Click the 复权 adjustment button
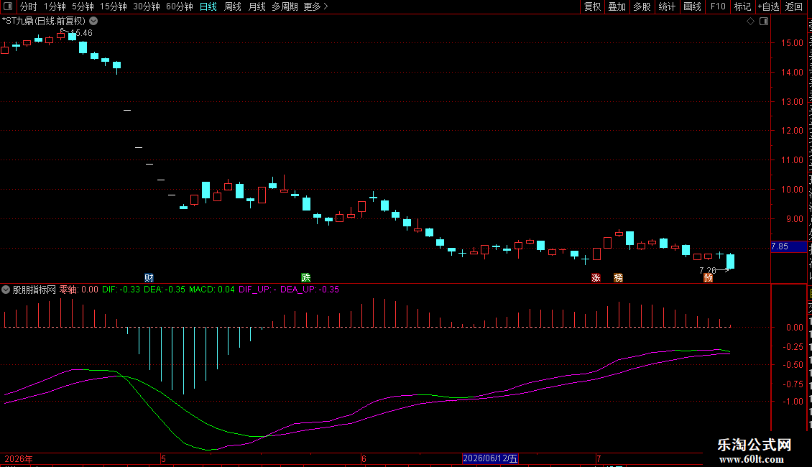812x467 pixels. click(x=592, y=6)
